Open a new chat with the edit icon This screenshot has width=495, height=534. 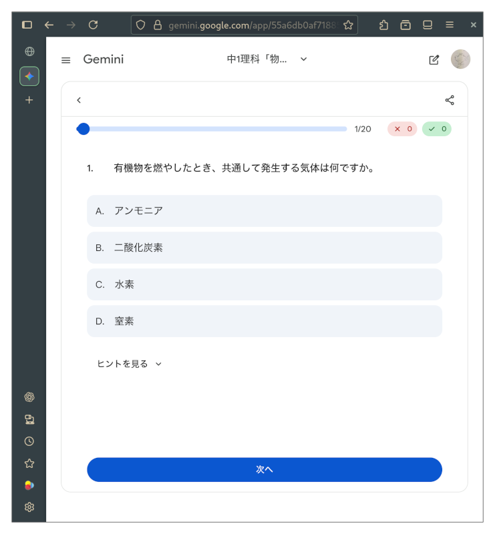point(434,59)
